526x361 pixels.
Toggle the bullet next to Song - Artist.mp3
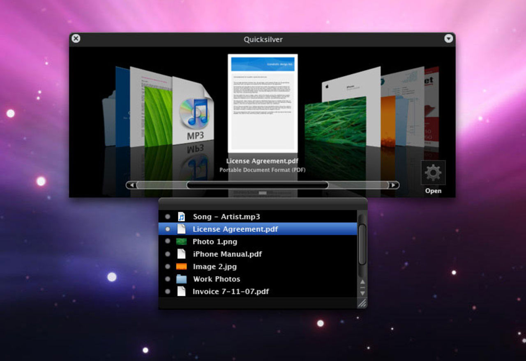[x=168, y=217]
